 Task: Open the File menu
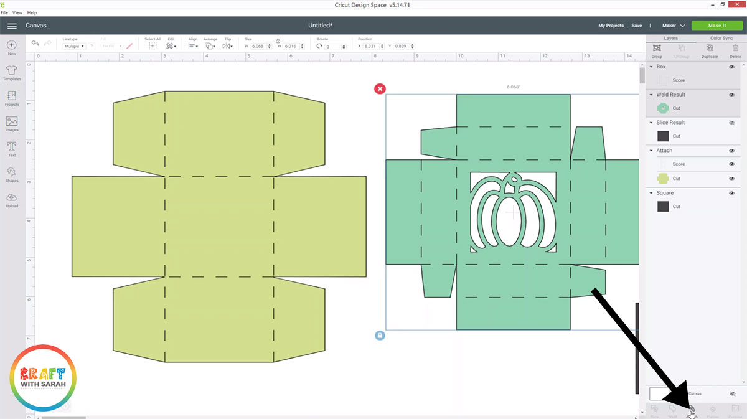5,12
